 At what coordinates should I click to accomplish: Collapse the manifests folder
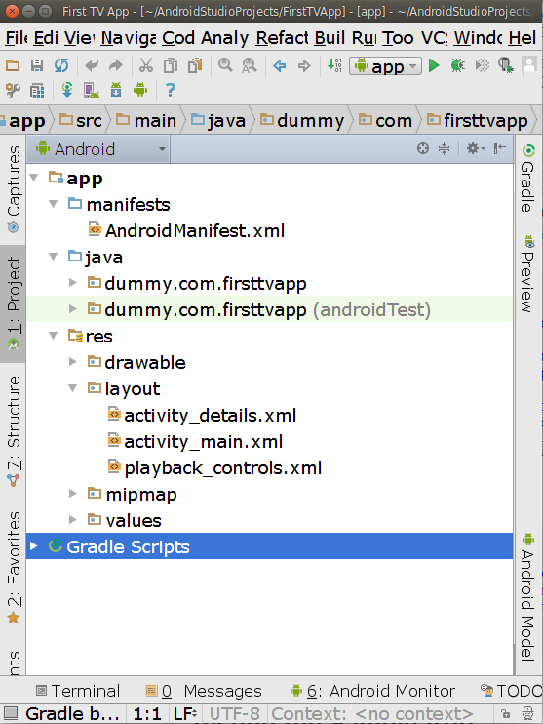click(x=53, y=204)
